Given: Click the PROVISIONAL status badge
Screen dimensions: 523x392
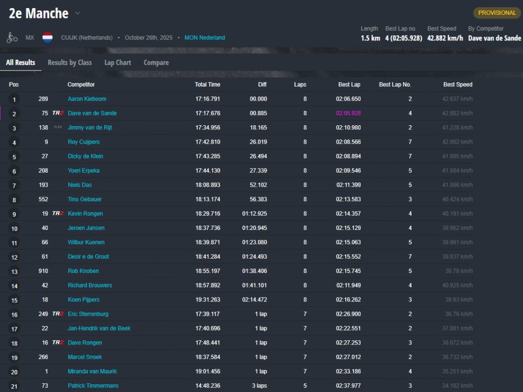Looking at the screenshot, I should tap(496, 13).
